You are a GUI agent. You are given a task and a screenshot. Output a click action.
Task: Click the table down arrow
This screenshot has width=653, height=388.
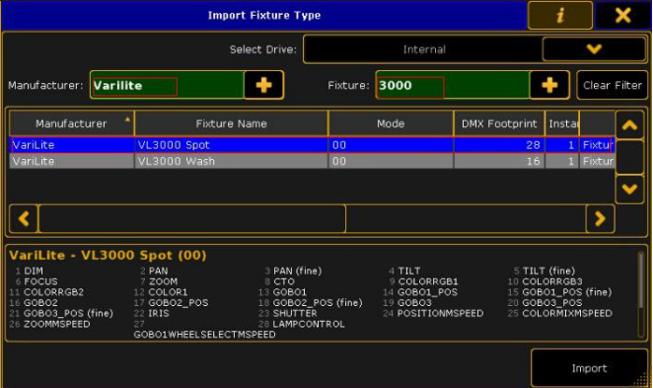point(629,189)
